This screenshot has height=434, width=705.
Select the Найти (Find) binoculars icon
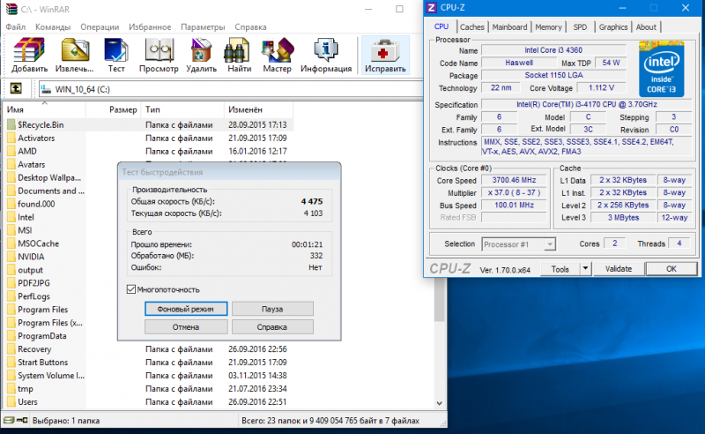[x=239, y=55]
